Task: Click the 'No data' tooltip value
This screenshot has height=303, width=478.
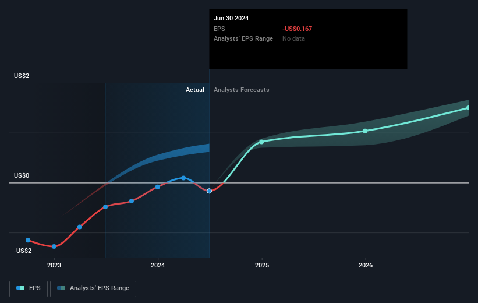Action: point(293,38)
